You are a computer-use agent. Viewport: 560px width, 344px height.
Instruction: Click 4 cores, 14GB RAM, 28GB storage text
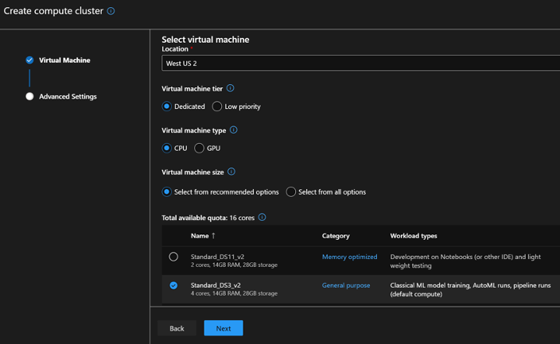(x=235, y=293)
